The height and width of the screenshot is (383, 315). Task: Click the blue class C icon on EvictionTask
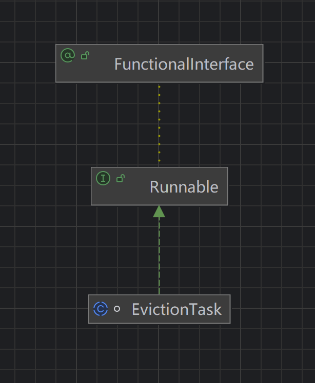point(101,309)
